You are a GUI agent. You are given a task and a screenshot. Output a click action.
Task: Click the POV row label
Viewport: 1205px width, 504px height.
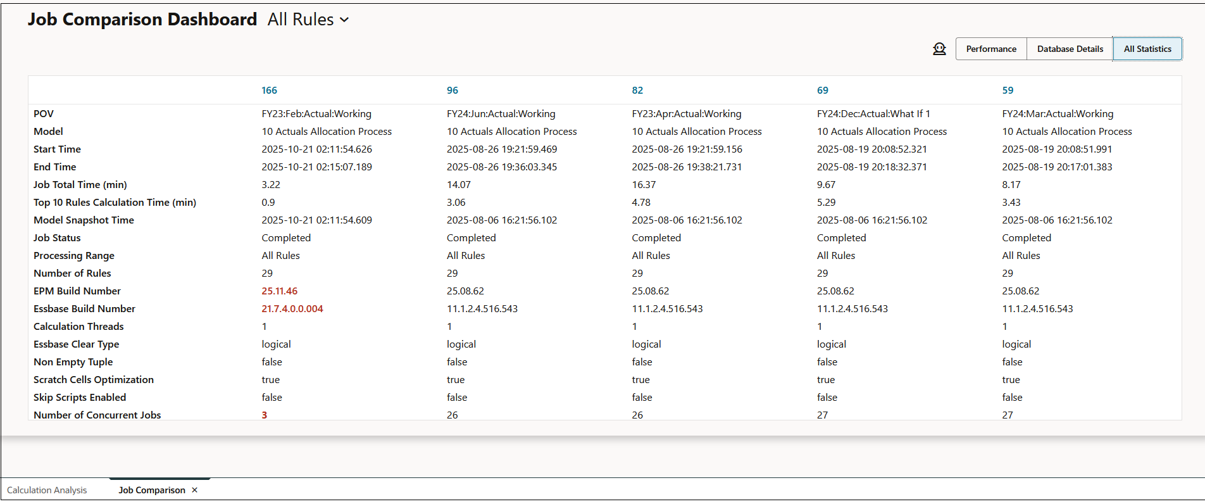pos(44,114)
